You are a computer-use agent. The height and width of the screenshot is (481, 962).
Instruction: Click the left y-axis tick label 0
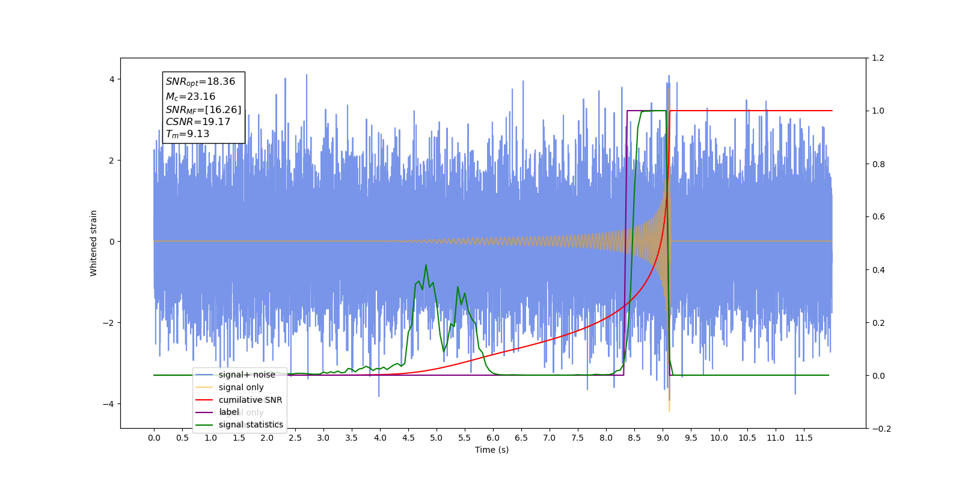coord(112,242)
